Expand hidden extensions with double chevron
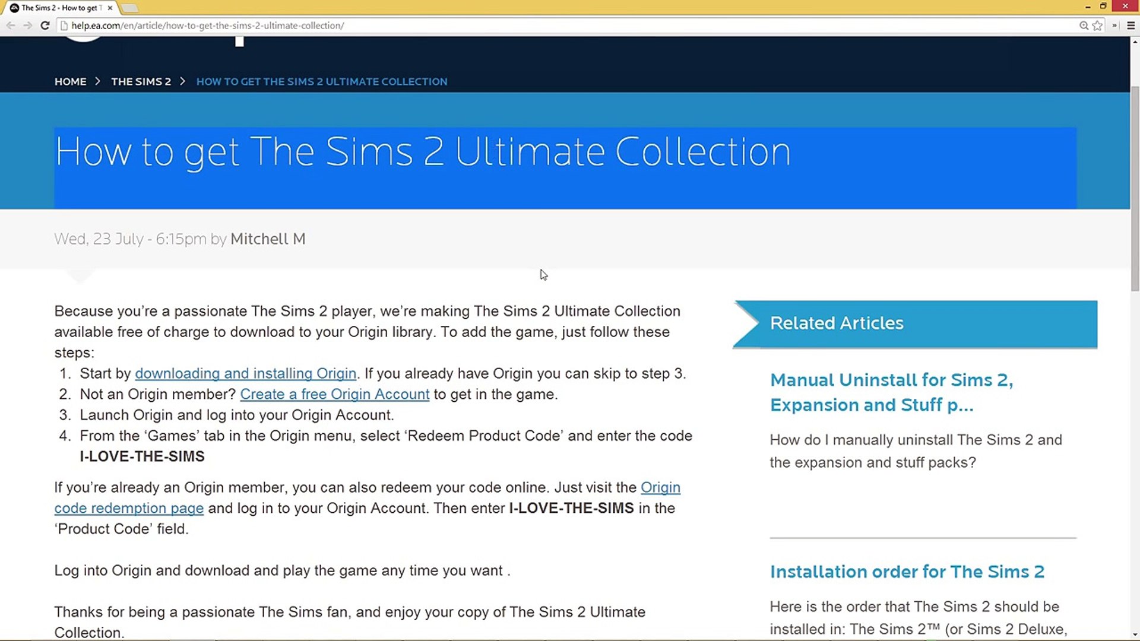1140x641 pixels. pos(1114,26)
